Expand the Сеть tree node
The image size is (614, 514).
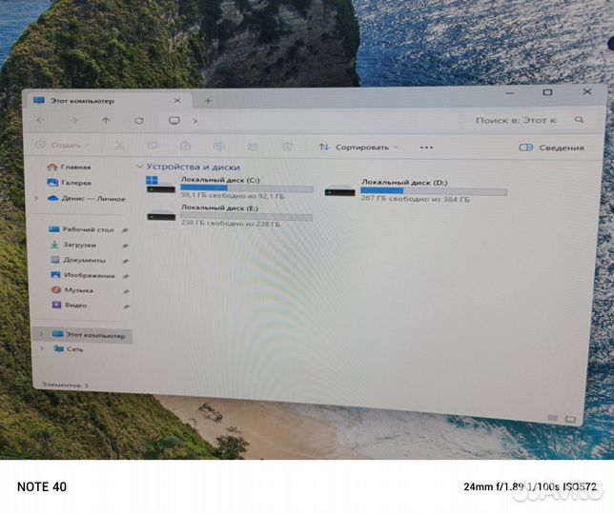click(41, 349)
